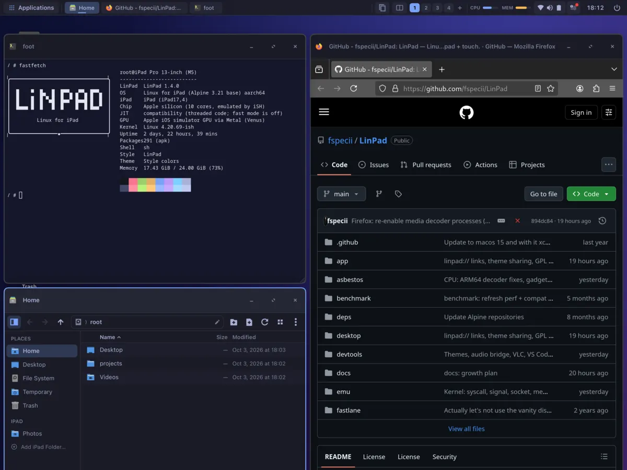This screenshot has width=627, height=470.
Task: Open the Applications menu in top panel
Action: click(31, 8)
